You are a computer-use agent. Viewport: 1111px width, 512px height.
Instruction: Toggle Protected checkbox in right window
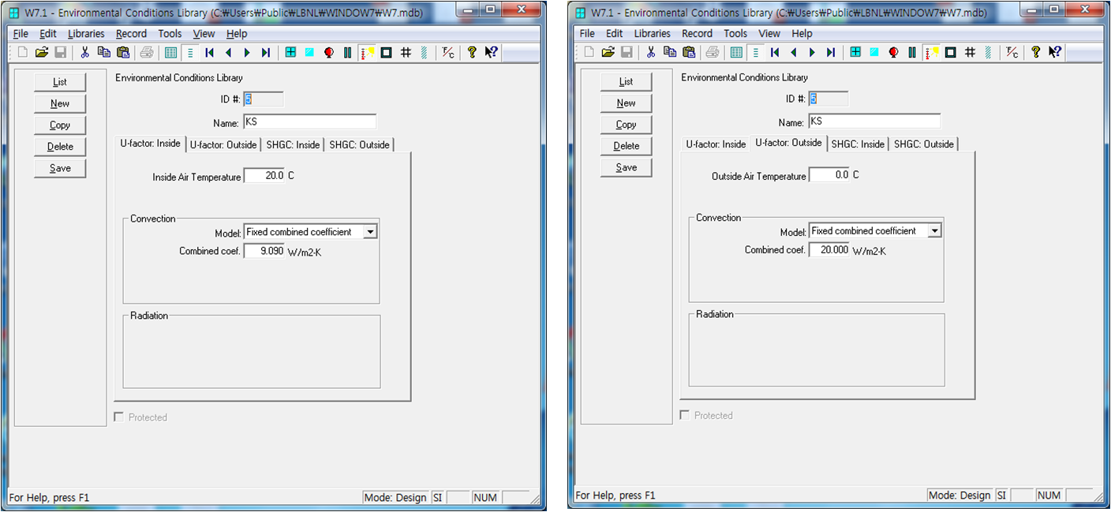coord(685,416)
